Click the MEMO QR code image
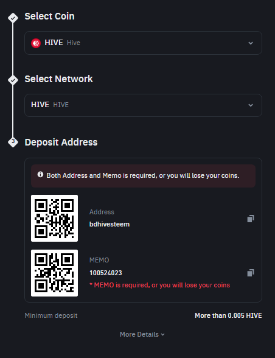 point(54,273)
